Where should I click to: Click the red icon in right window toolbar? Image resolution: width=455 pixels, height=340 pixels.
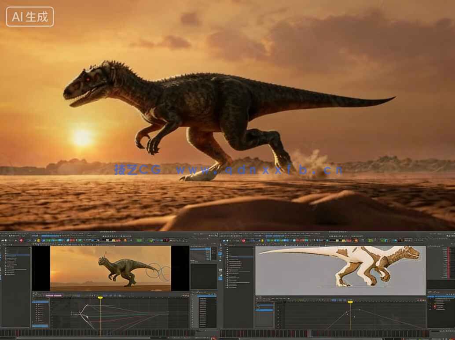point(244,240)
